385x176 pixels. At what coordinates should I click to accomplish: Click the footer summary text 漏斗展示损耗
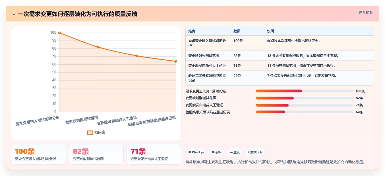[275, 162]
